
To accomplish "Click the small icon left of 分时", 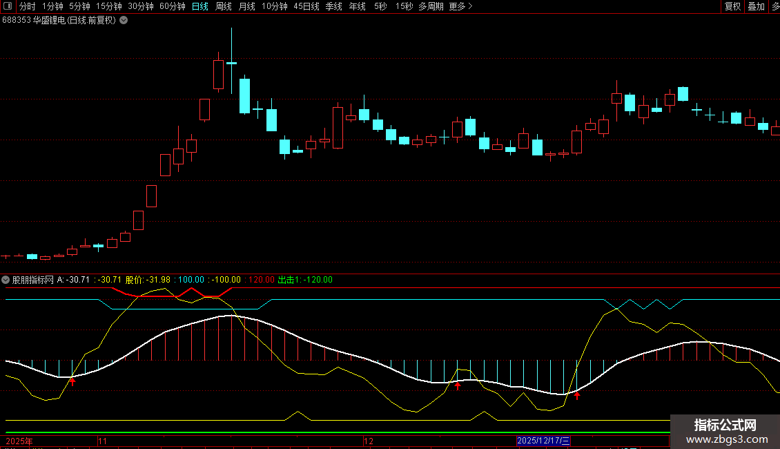I will (8, 6).
